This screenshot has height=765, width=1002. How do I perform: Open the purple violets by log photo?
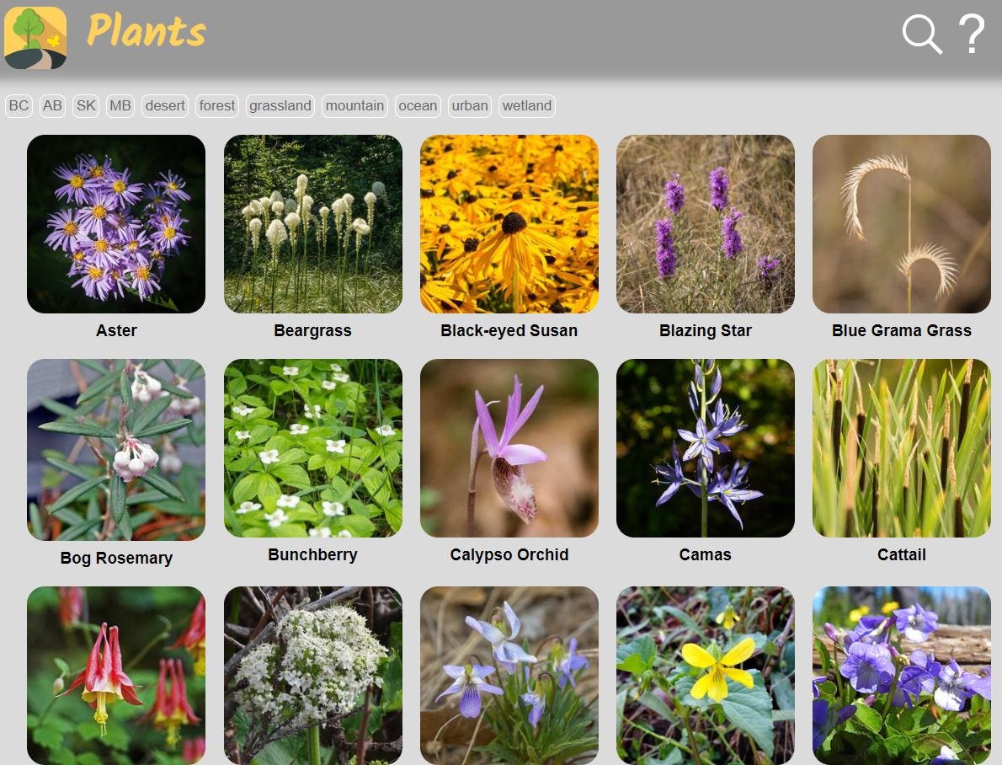point(902,676)
